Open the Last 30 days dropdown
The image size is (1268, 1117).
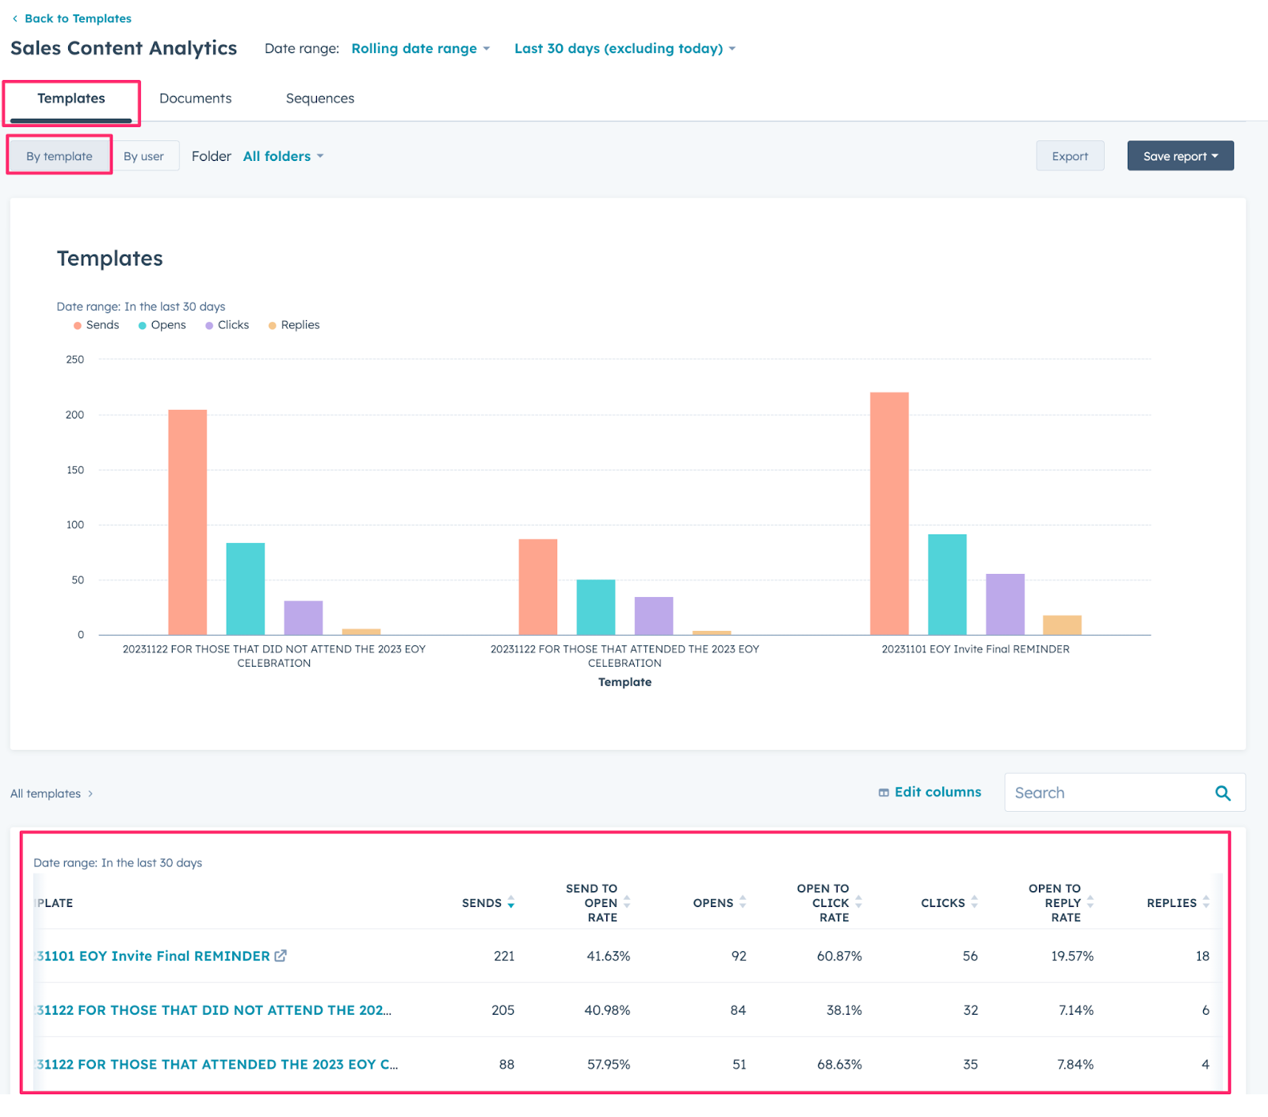coord(624,48)
